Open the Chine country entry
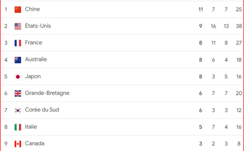This screenshot has width=244, height=151. click(33, 9)
